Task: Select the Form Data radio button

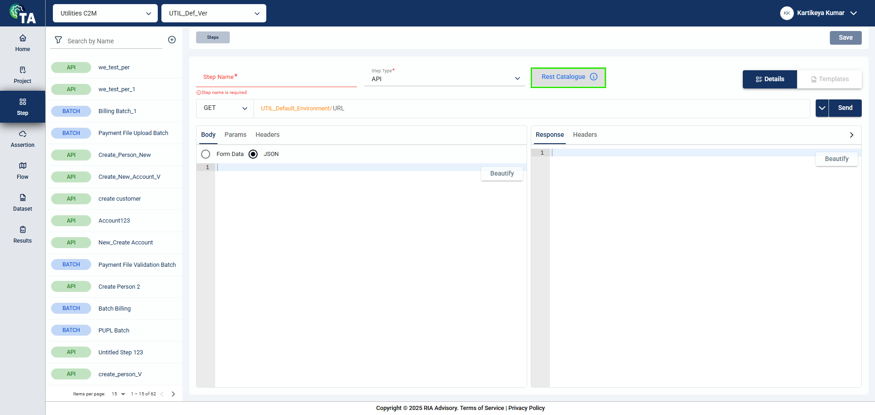Action: point(206,154)
